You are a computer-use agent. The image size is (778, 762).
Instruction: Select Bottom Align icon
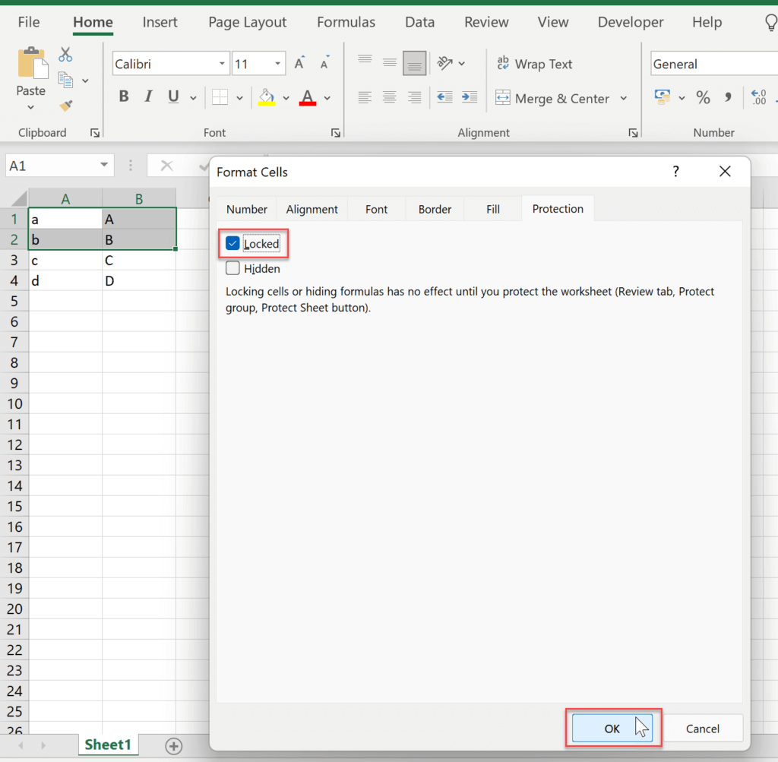414,63
